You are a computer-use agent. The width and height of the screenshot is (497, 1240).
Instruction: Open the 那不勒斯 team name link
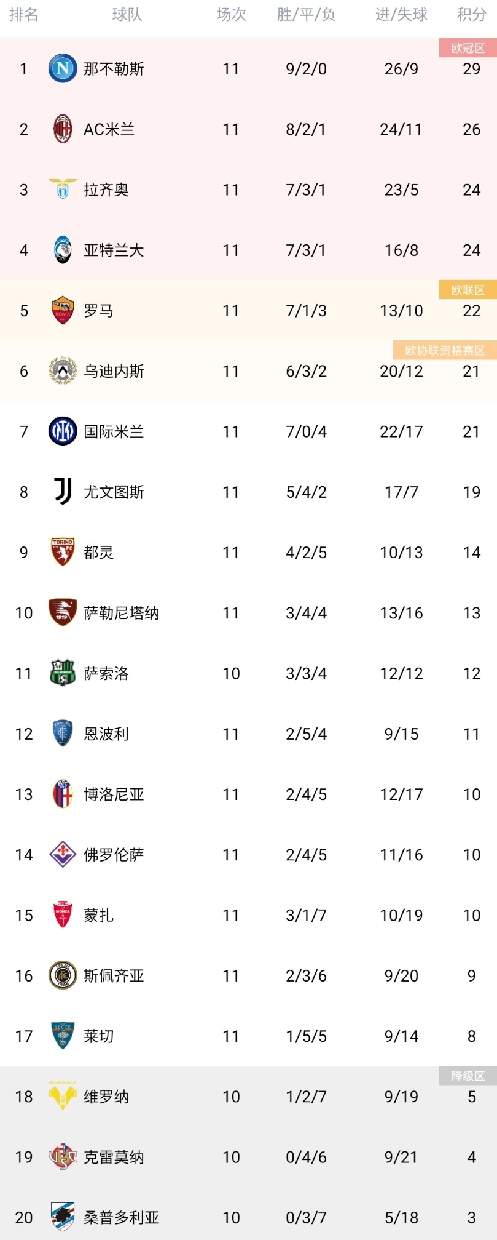pos(114,69)
